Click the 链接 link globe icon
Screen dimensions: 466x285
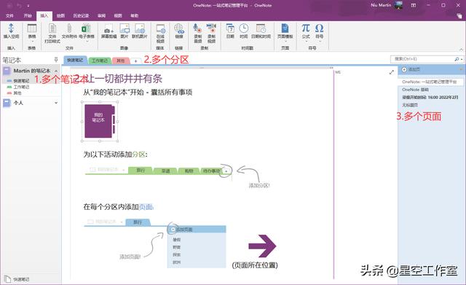point(179,28)
